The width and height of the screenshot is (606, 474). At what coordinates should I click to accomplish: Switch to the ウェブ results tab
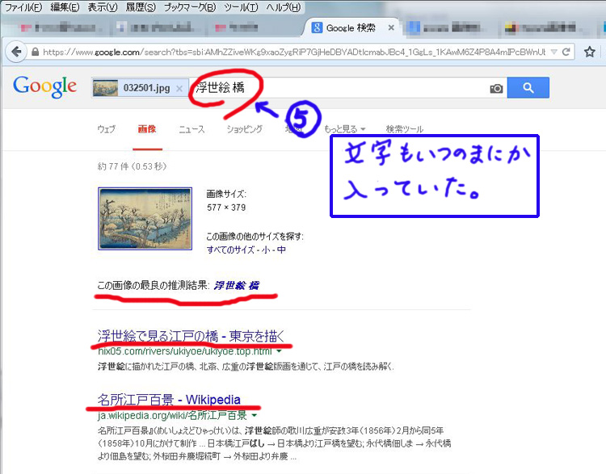click(107, 129)
